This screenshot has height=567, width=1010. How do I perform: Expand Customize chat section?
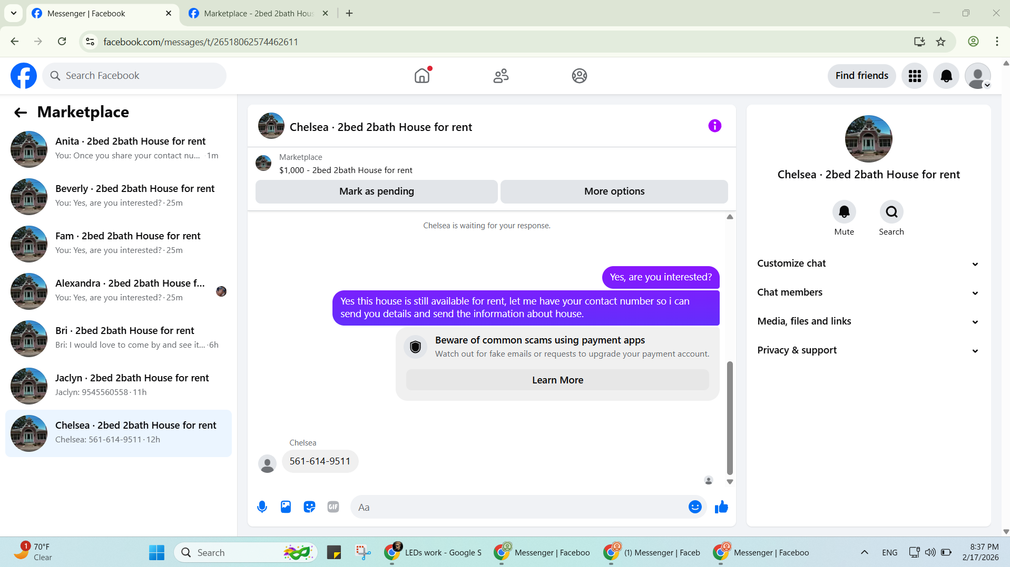(x=868, y=264)
